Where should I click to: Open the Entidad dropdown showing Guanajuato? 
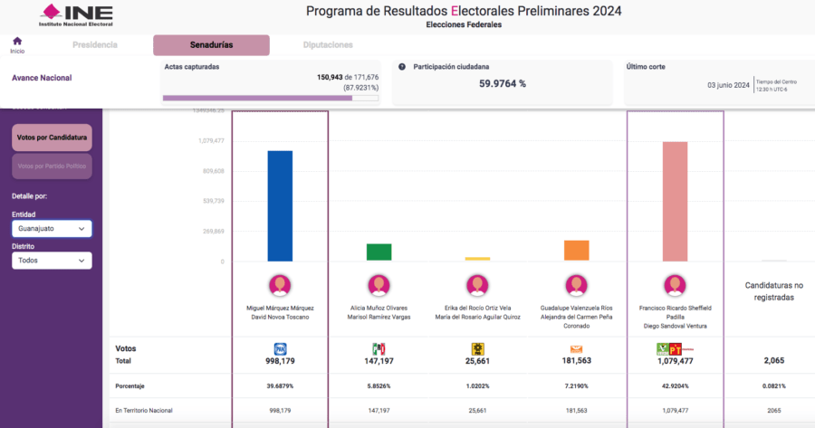pyautogui.click(x=52, y=229)
